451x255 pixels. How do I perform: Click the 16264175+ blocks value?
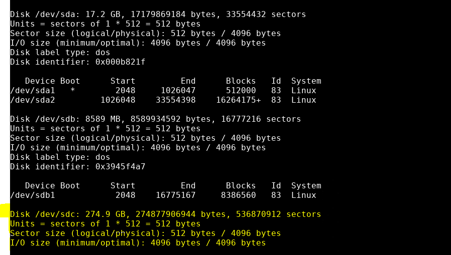point(239,100)
